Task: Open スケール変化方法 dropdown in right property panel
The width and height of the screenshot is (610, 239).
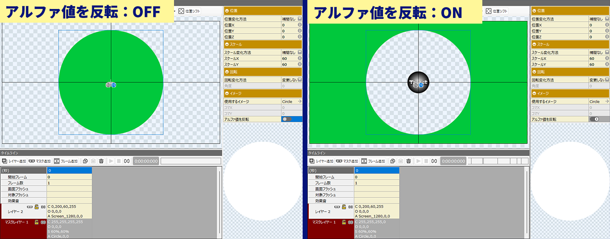Action: [607, 52]
